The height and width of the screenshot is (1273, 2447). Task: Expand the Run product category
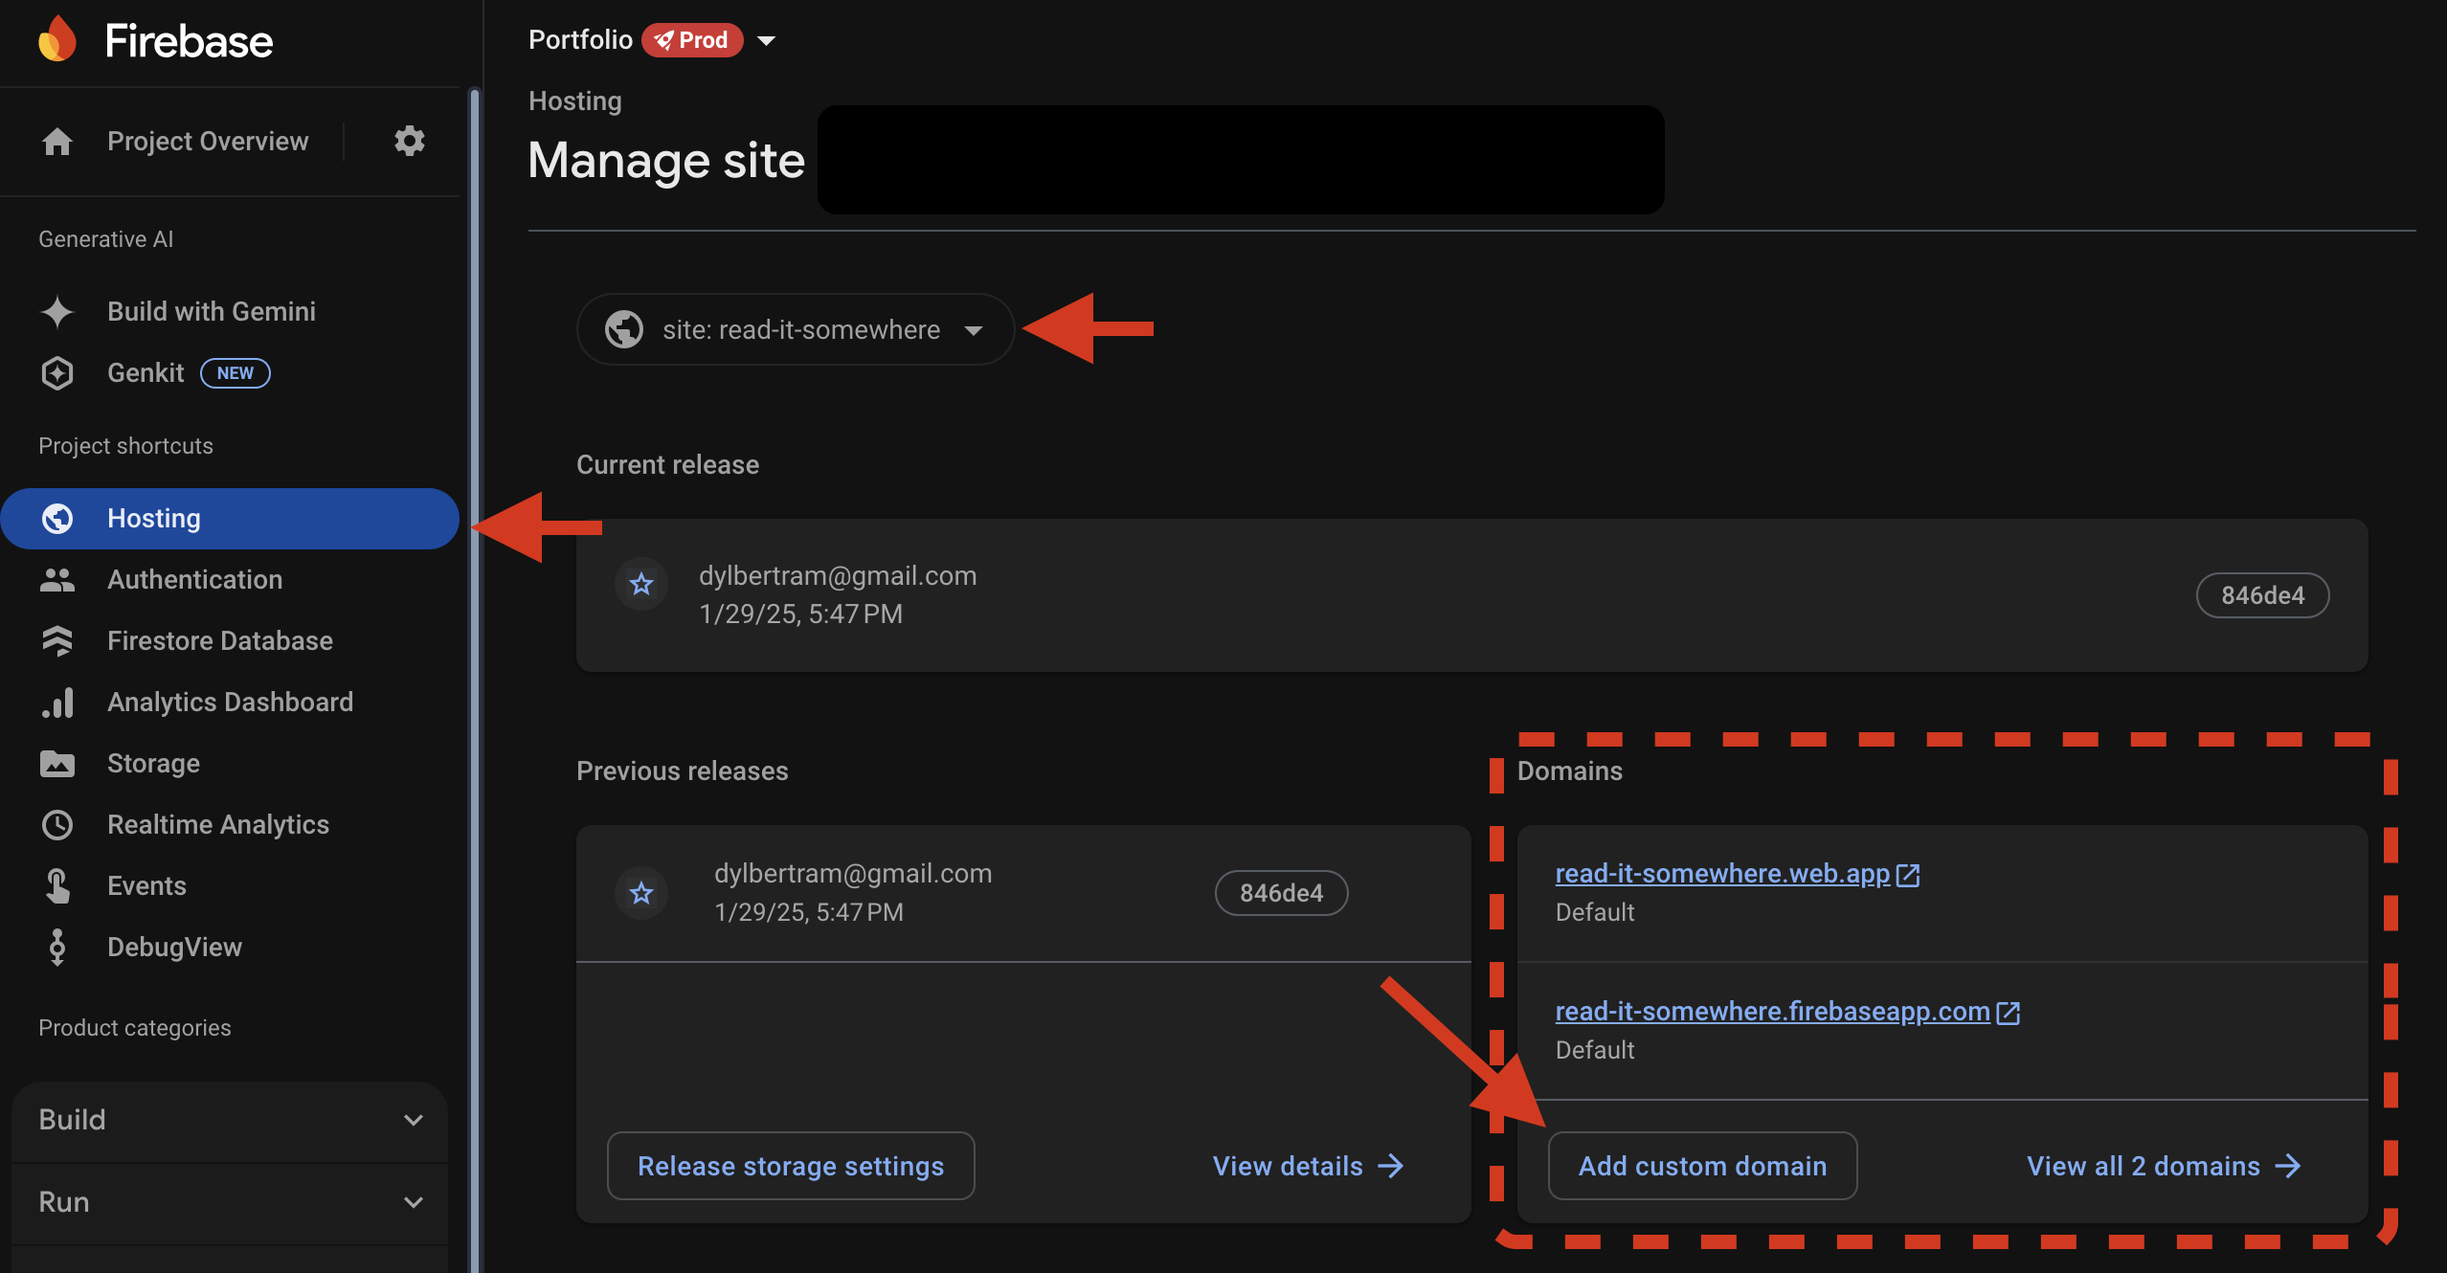click(230, 1202)
